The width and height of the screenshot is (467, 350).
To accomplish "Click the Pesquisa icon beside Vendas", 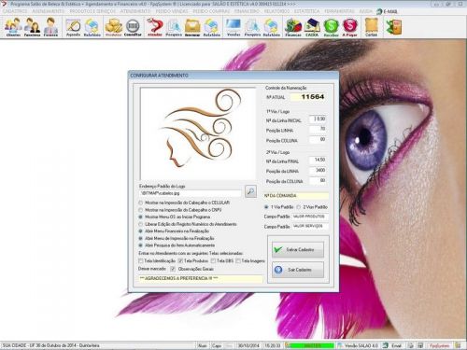I will (x=252, y=27).
